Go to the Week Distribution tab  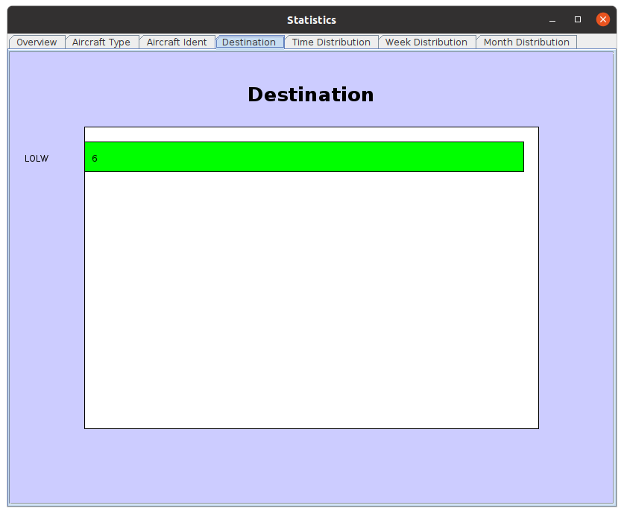point(426,42)
